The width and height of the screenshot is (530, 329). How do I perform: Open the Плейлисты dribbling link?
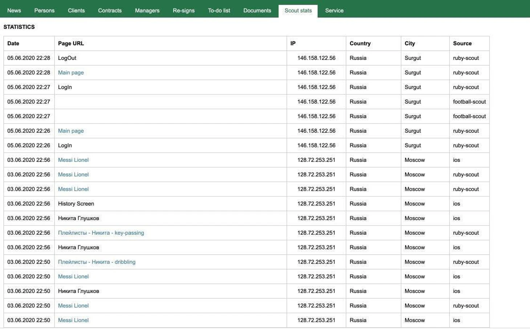97,262
